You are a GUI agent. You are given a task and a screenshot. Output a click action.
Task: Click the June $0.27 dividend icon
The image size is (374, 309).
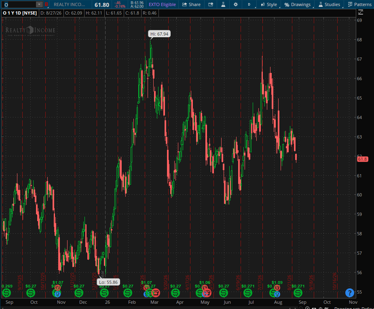224,293
